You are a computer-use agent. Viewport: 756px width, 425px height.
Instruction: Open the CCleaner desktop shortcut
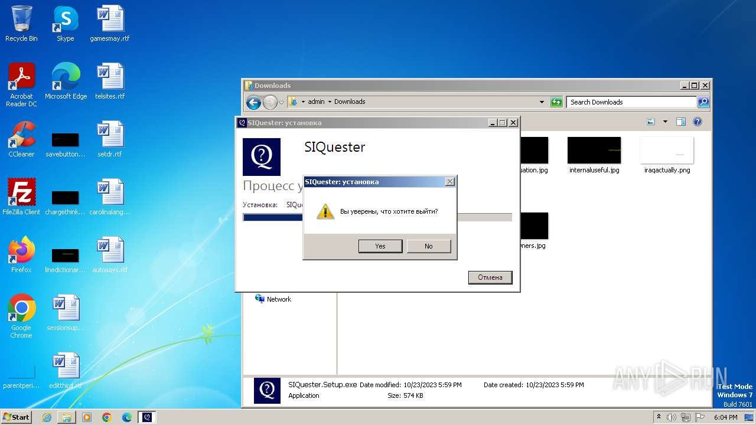pyautogui.click(x=21, y=139)
